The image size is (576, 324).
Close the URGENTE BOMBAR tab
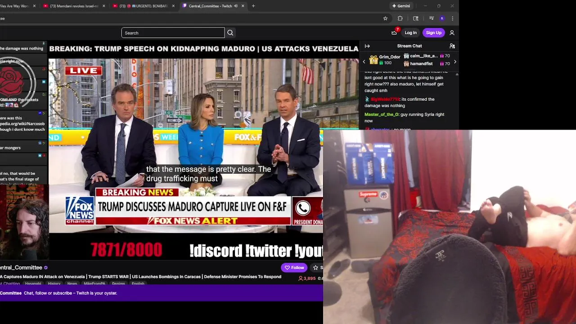[x=173, y=6]
